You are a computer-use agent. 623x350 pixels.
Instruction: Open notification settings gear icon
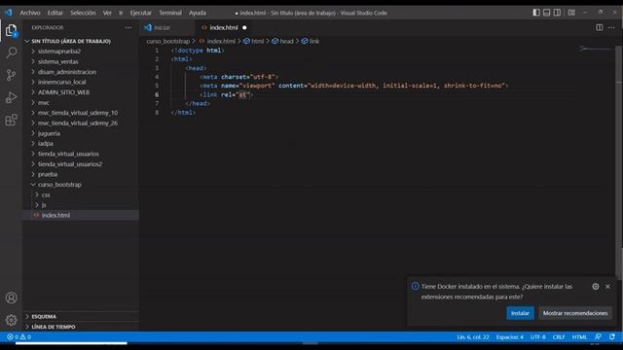[595, 287]
